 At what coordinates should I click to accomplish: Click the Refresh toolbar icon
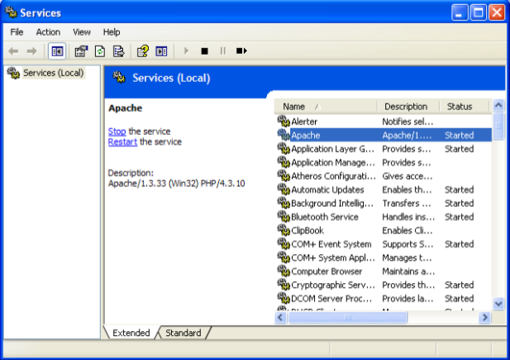[x=100, y=51]
